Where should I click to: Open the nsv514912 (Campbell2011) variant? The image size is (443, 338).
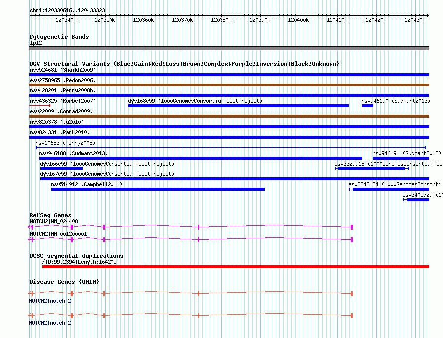point(87,184)
